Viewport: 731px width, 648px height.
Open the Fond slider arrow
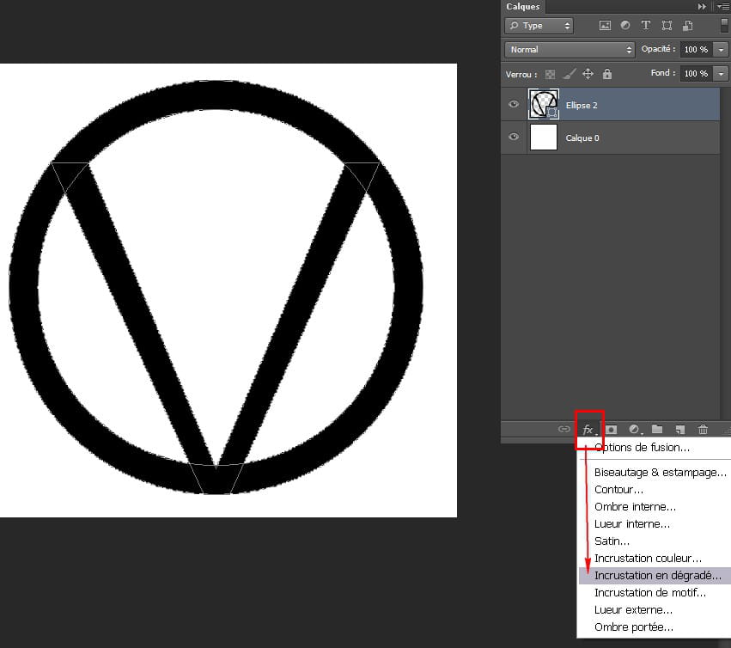[722, 74]
